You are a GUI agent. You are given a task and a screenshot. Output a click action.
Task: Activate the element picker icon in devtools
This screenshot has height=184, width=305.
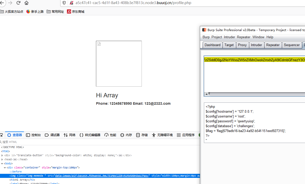[1, 135]
